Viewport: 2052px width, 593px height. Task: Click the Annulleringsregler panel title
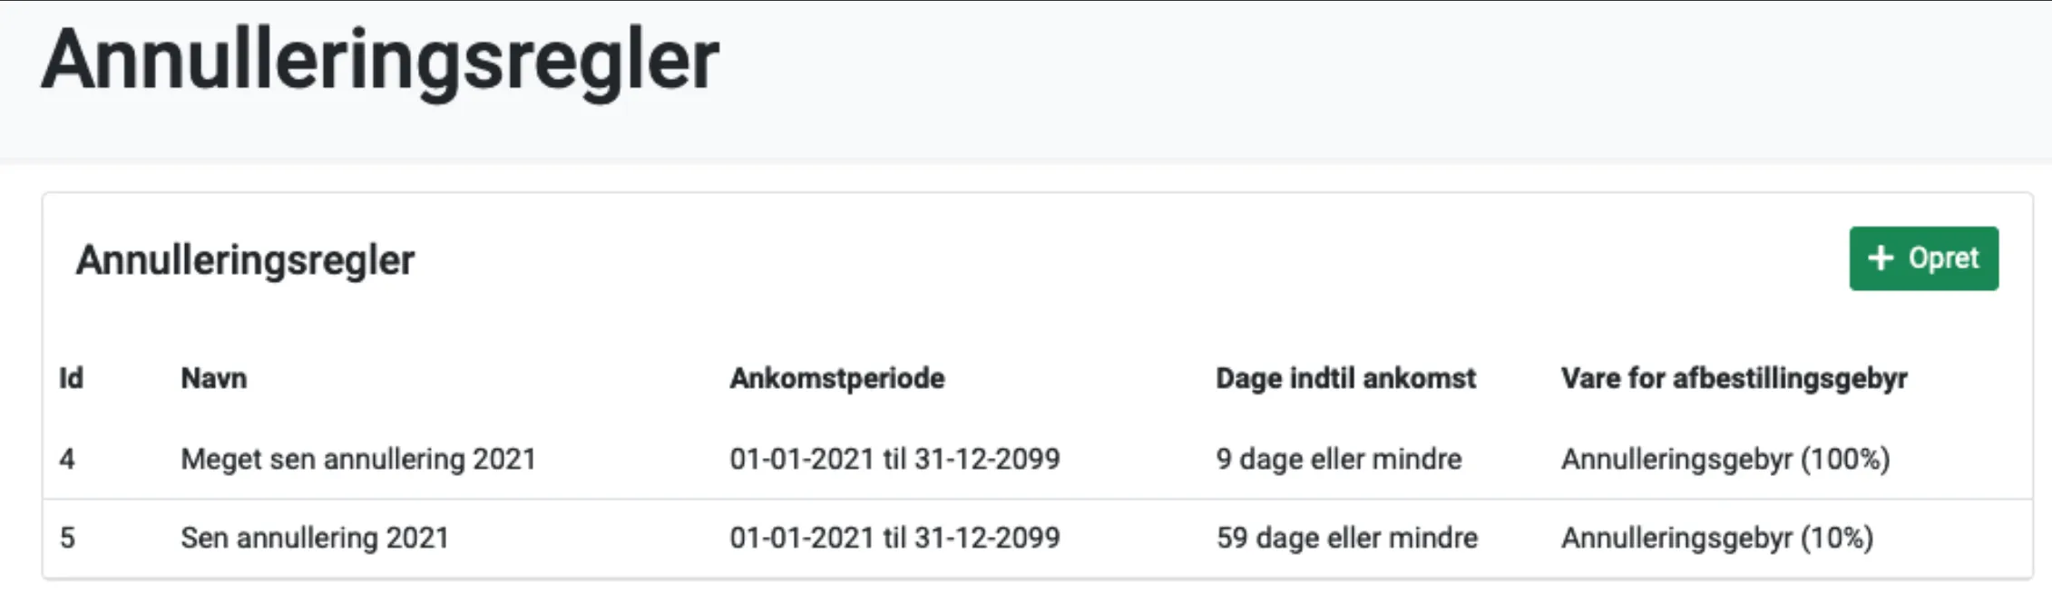point(245,261)
